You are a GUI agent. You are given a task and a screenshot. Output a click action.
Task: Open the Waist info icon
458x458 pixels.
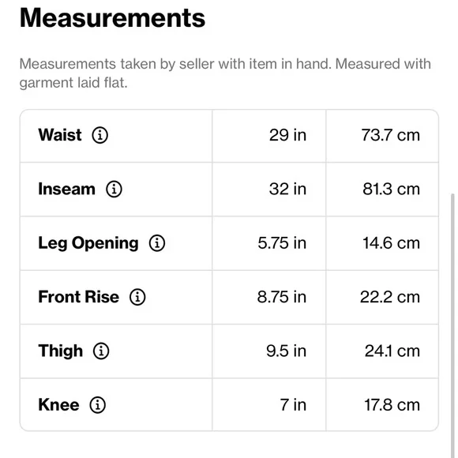(100, 135)
